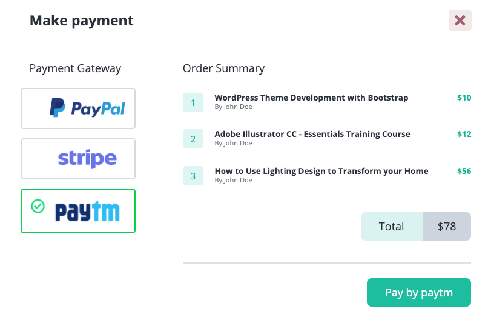Select the PayPal payment gateway
This screenshot has height=317, width=488.
78,108
